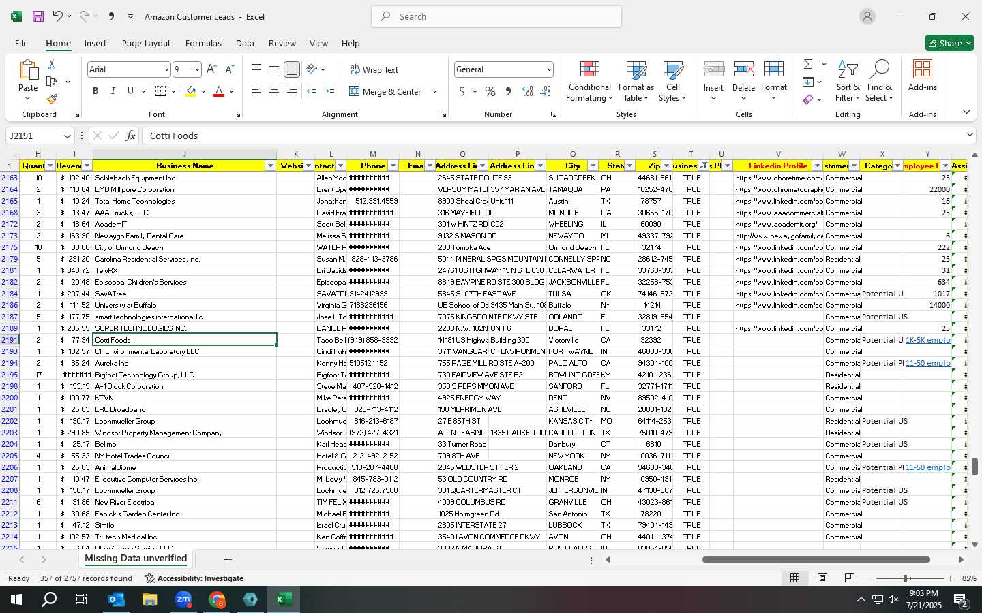Viewport: 982px width, 613px height.
Task: Click the Undo arrow icon
Action: 58,16
